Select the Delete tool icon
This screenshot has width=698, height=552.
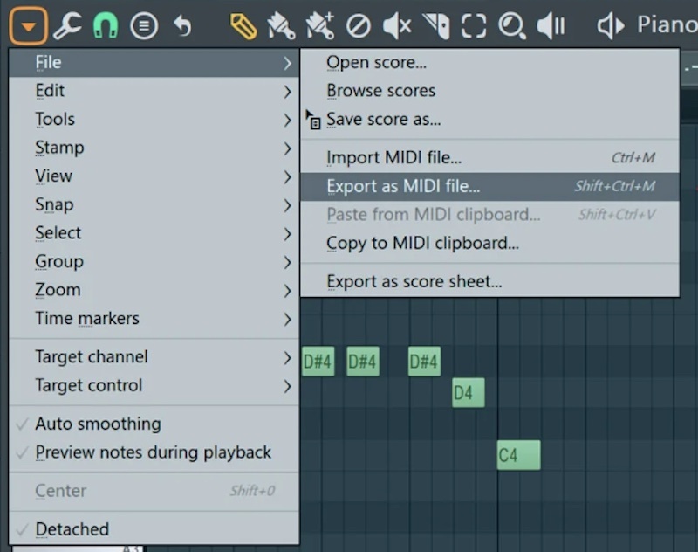(x=359, y=26)
